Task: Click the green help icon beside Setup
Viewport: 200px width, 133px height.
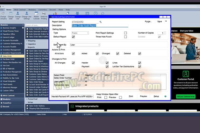Action: point(166,96)
